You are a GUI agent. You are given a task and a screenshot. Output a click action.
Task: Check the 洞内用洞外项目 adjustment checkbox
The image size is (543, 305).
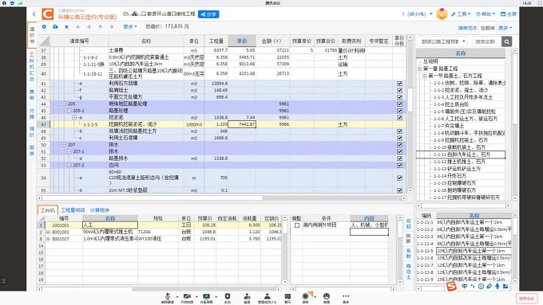pyautogui.click(x=297, y=225)
